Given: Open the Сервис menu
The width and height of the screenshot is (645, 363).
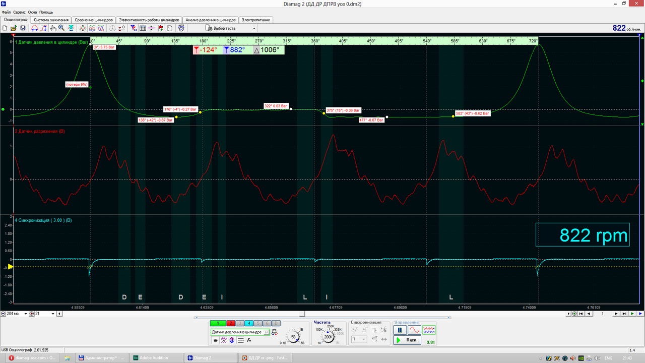Looking at the screenshot, I should (x=20, y=12).
